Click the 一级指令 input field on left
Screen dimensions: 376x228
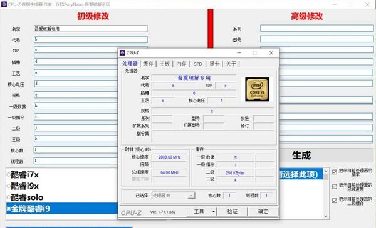coord(76,117)
